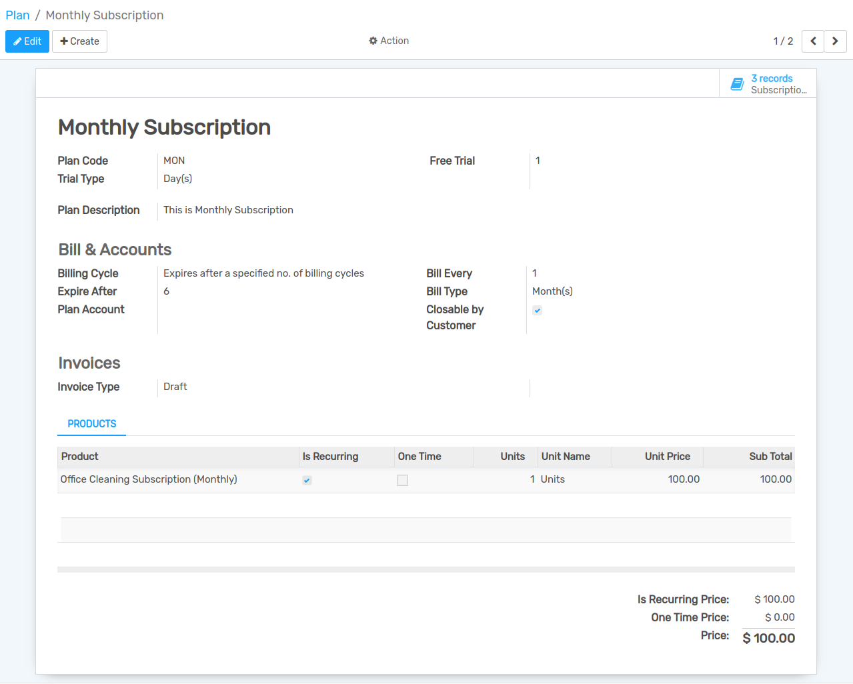Sort table by One Time column header

pyautogui.click(x=419, y=457)
